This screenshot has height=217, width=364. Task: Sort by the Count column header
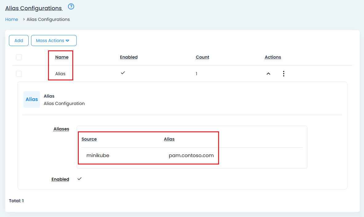(x=202, y=57)
